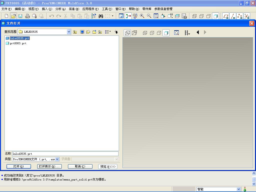Click the 名称 filename input field
The width and height of the screenshot is (256, 192).
[x=65, y=154]
